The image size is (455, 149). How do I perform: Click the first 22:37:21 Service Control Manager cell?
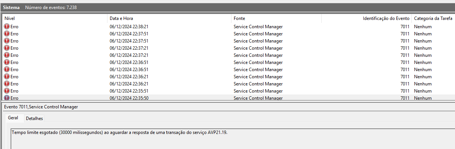[258, 48]
